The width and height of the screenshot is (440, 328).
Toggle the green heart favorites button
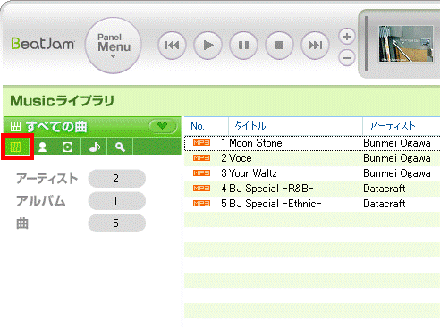pyautogui.click(x=163, y=126)
